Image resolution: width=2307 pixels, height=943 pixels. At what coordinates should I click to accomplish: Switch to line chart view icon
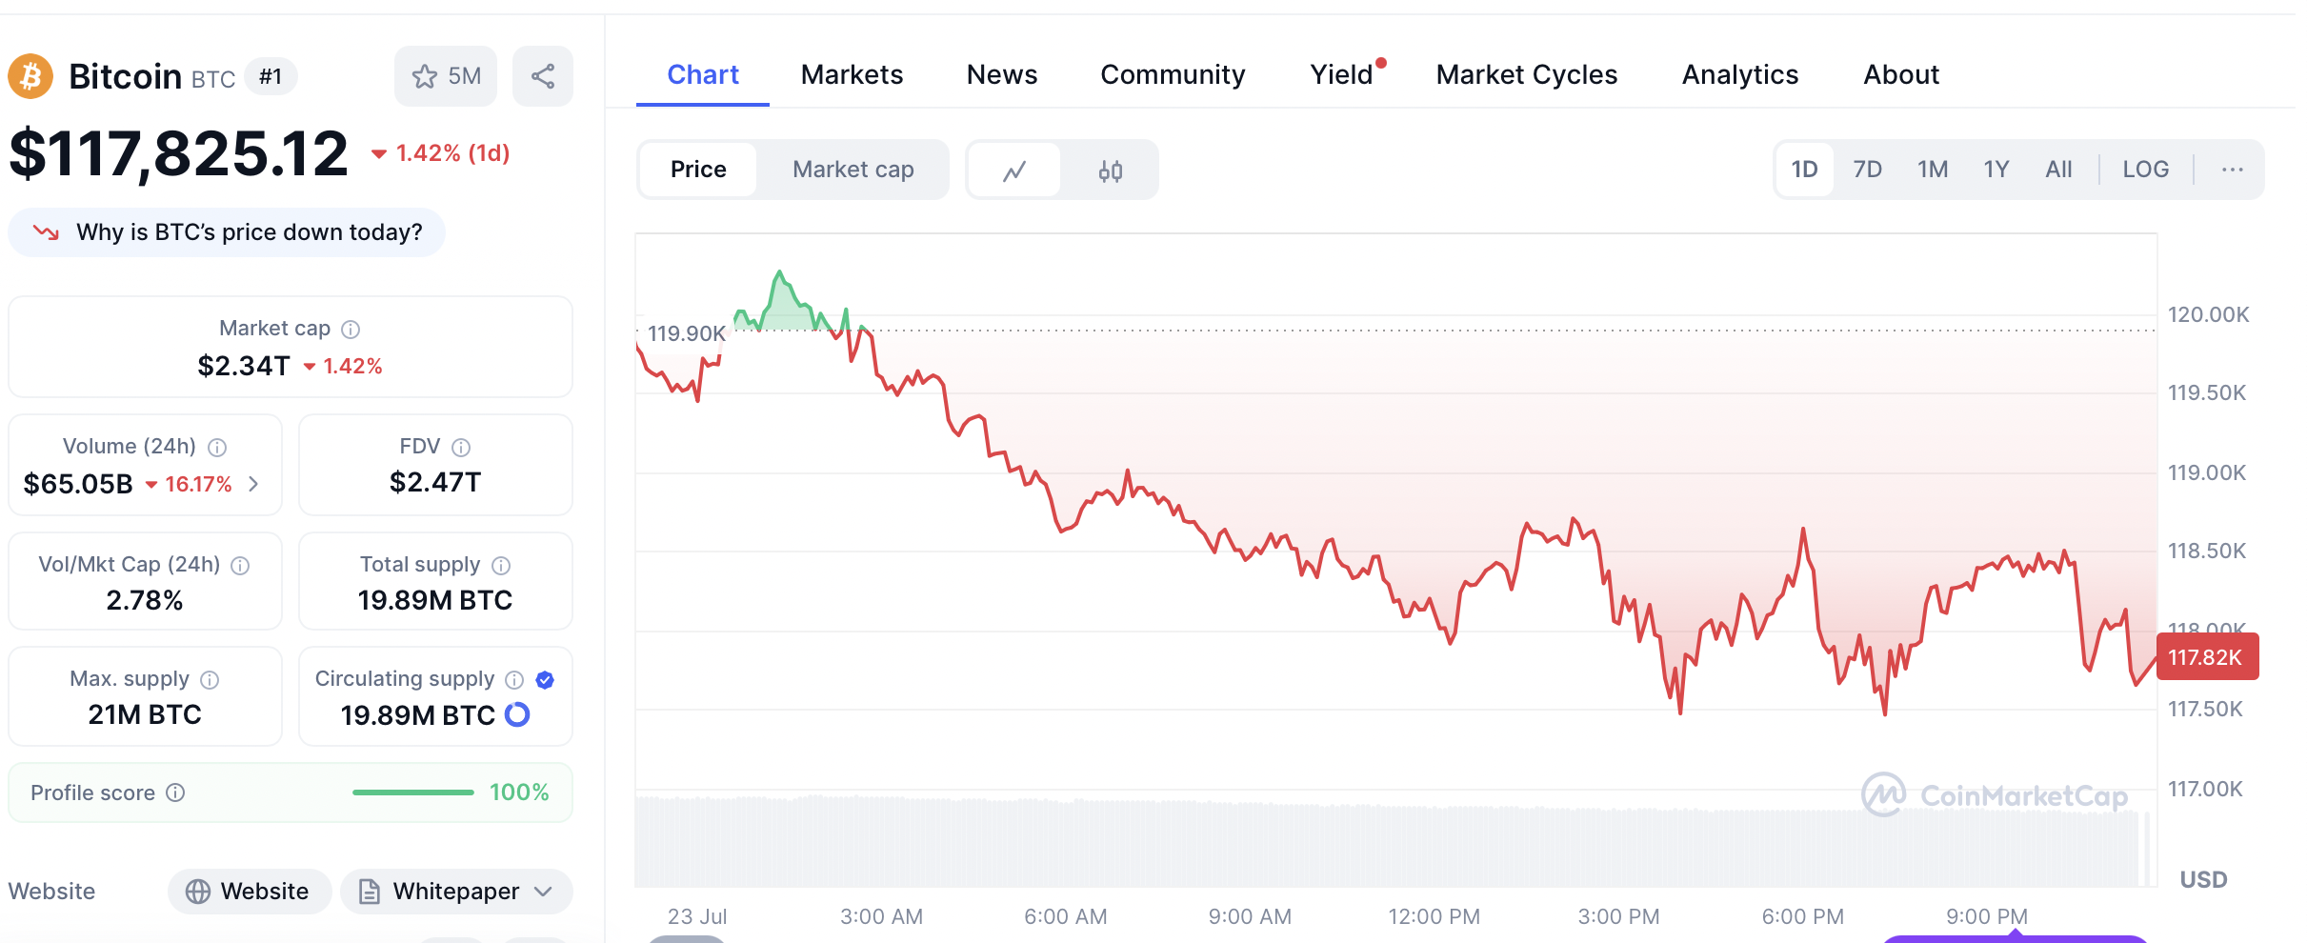pyautogui.click(x=1014, y=171)
